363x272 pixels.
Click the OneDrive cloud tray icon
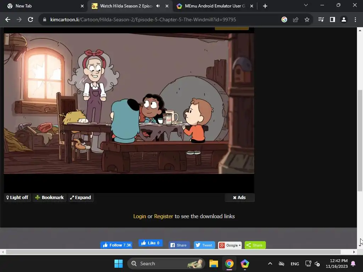tap(281, 263)
